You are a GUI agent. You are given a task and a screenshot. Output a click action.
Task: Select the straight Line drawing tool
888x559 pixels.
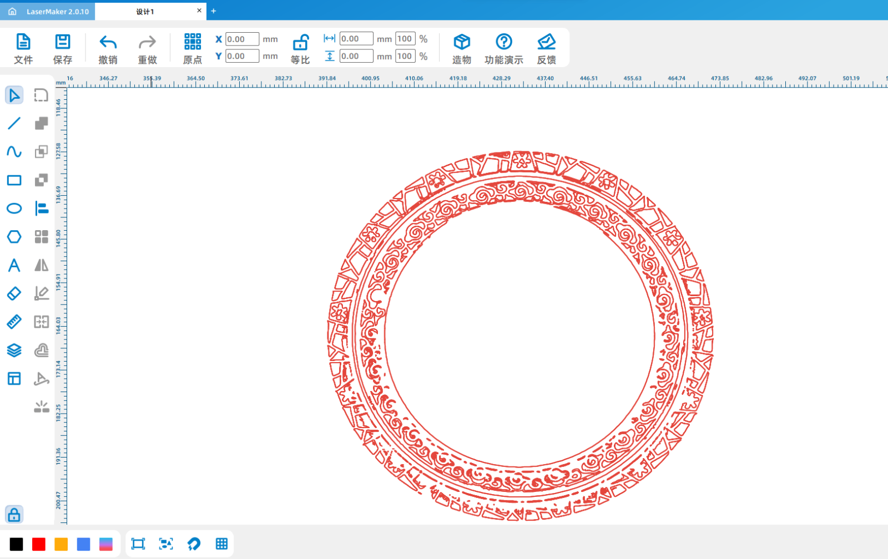click(14, 123)
